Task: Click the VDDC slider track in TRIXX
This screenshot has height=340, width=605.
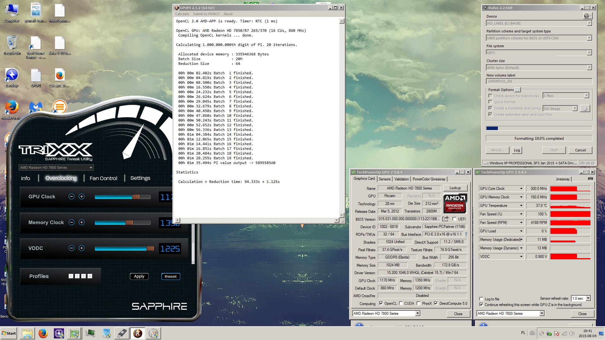Action: 124,248
